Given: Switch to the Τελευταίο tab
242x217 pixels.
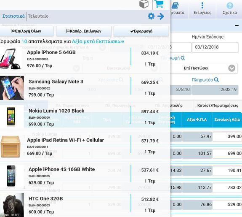Looking at the screenshot, I should 38,16.
